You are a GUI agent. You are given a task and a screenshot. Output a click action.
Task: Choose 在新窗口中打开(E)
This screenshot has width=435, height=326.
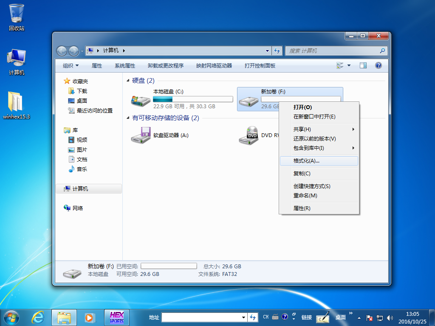tap(319, 117)
